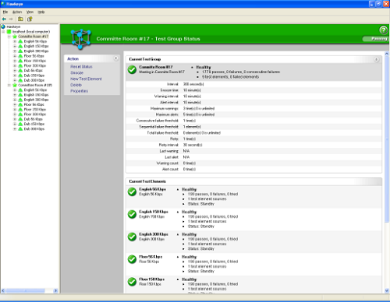Click the up-one-level folder toolbar icon
This screenshot has width=390, height=302.
(20, 19)
